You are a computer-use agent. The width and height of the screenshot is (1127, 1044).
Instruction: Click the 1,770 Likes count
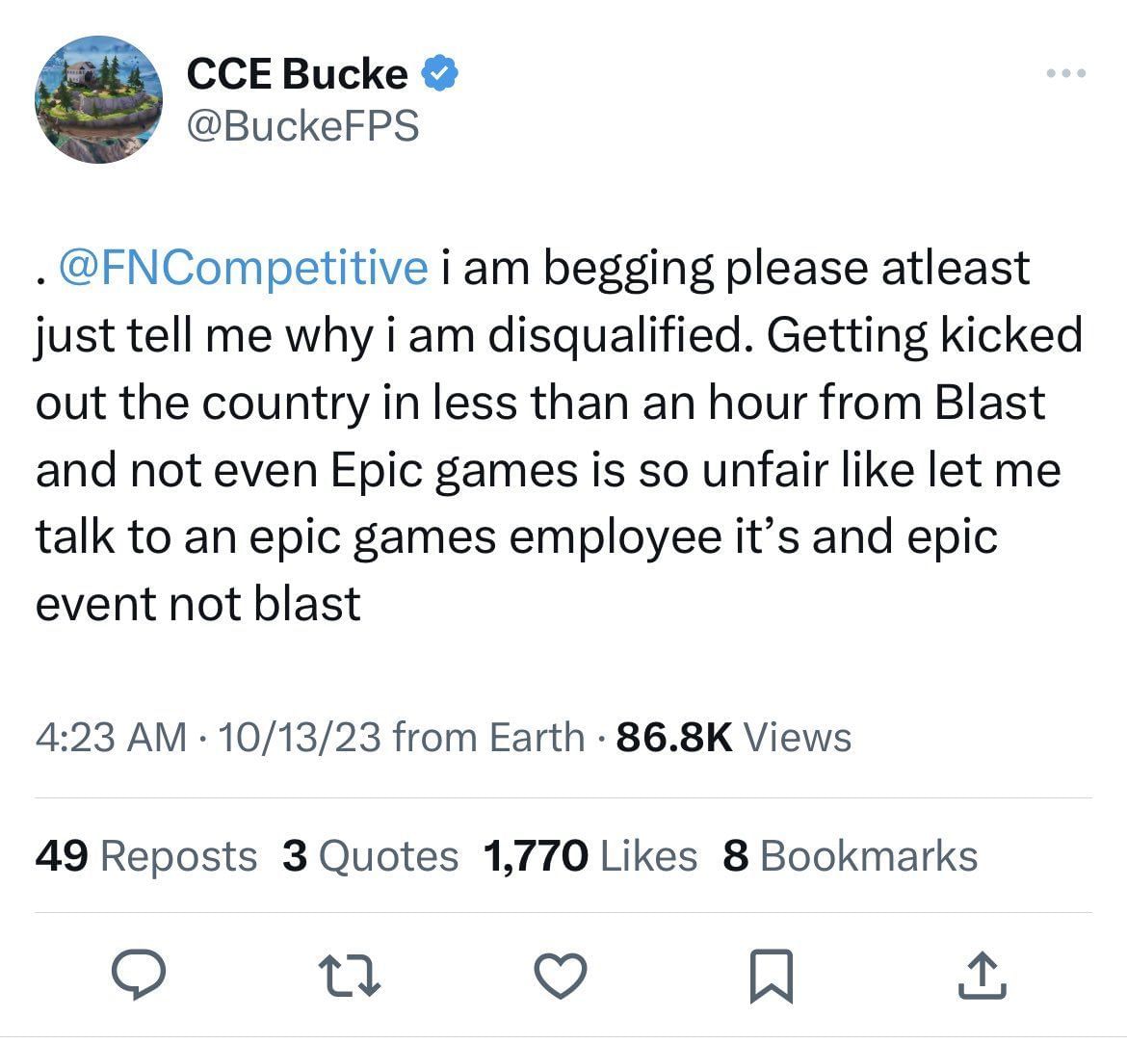point(588,855)
